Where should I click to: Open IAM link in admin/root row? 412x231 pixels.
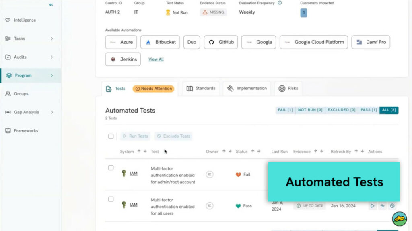134,174
